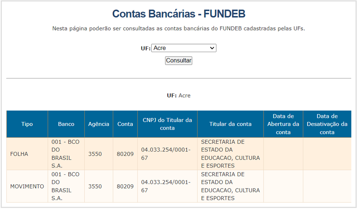The width and height of the screenshot is (357, 209).
Task: Click agency 3550 in MOVIMENTO row
Action: coord(95,187)
